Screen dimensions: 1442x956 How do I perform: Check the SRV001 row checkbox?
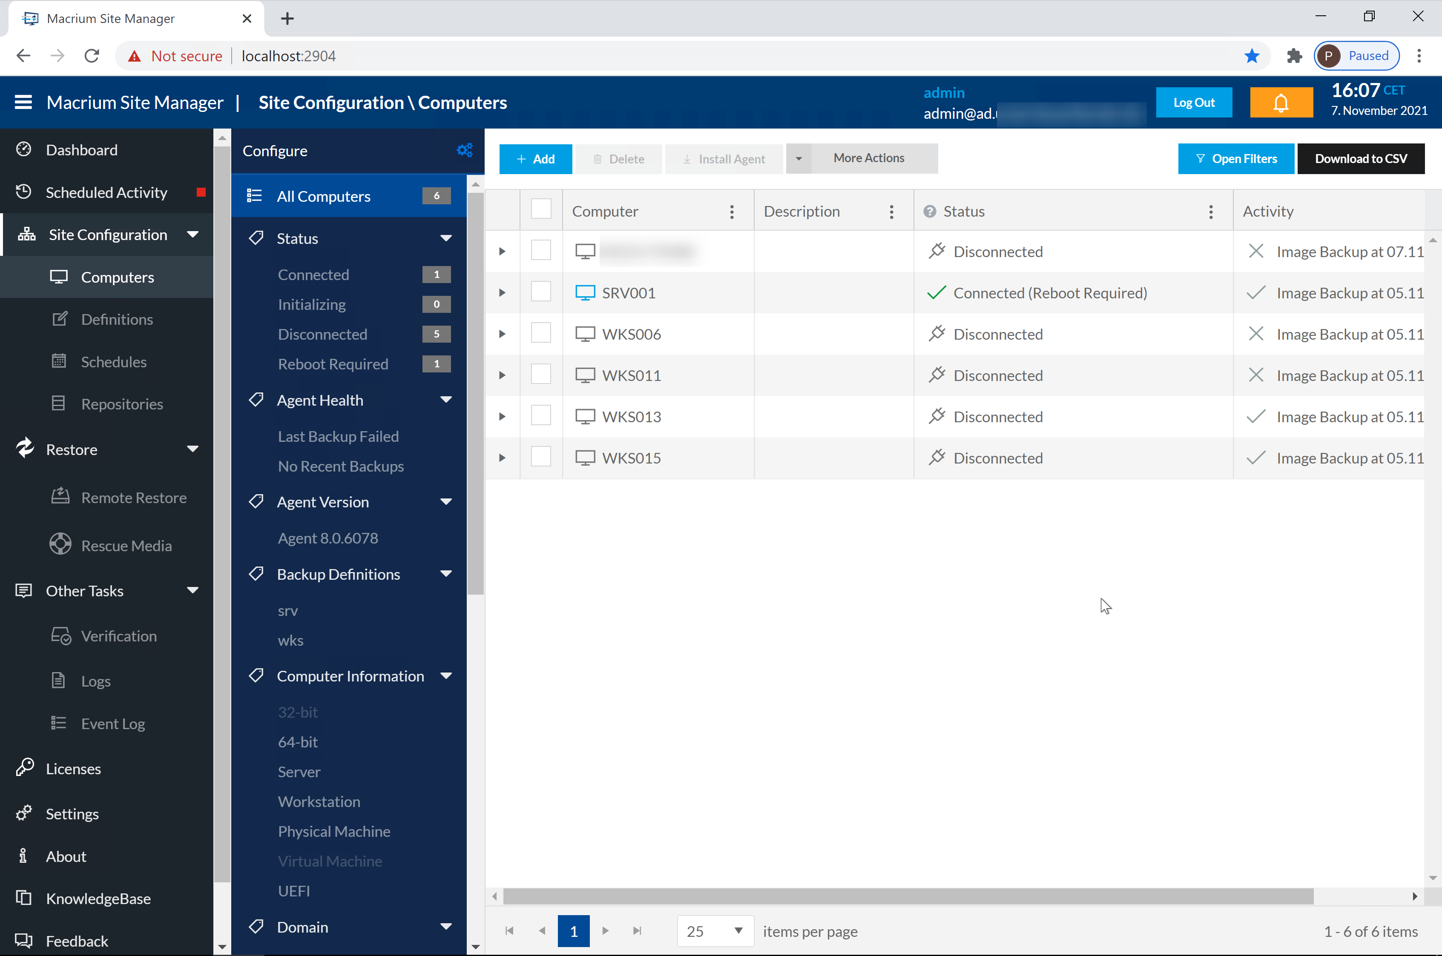click(540, 292)
